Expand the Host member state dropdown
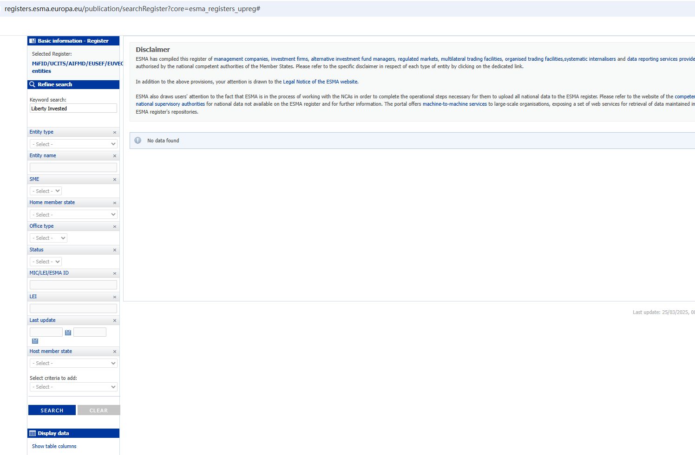Screen dimensions: 695x455 [x=73, y=363]
